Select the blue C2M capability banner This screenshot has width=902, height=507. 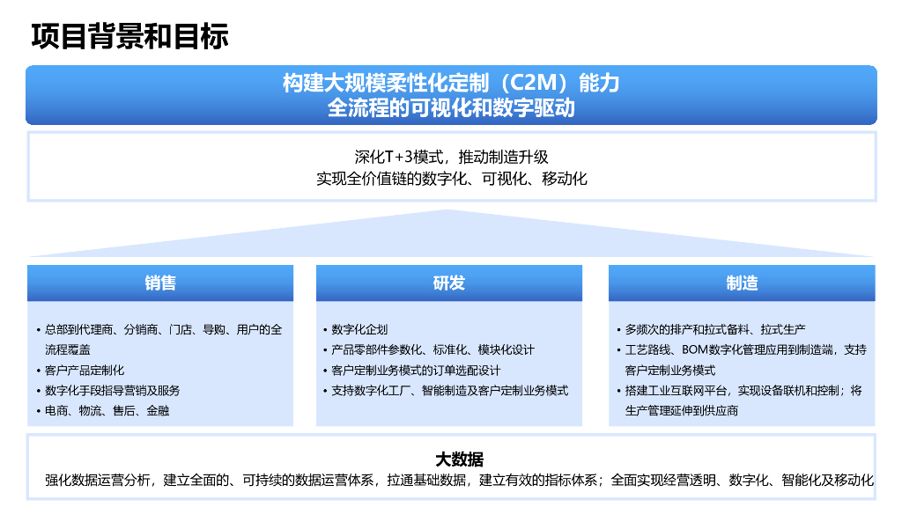click(451, 96)
